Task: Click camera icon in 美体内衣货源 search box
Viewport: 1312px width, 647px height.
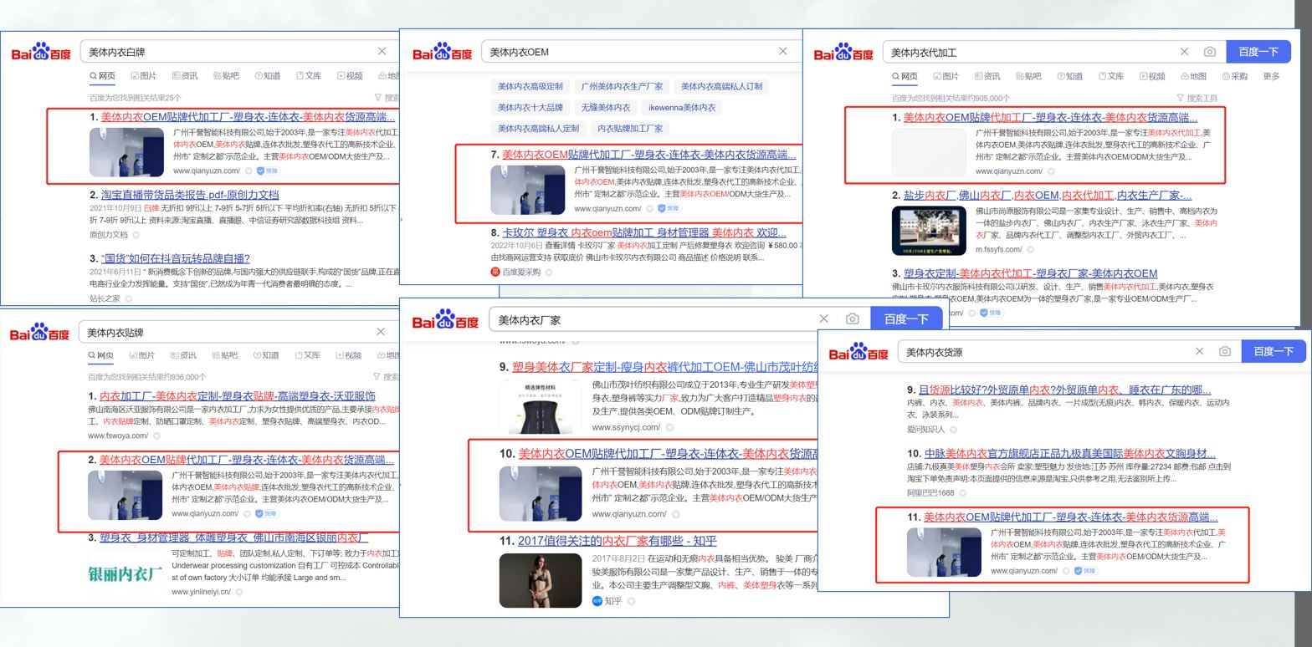Action: click(x=1224, y=351)
